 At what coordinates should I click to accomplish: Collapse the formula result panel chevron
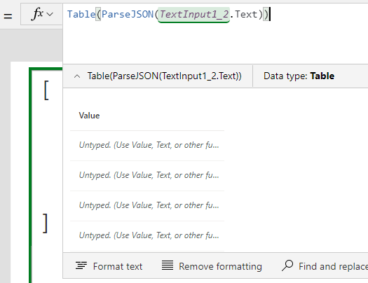(77, 76)
